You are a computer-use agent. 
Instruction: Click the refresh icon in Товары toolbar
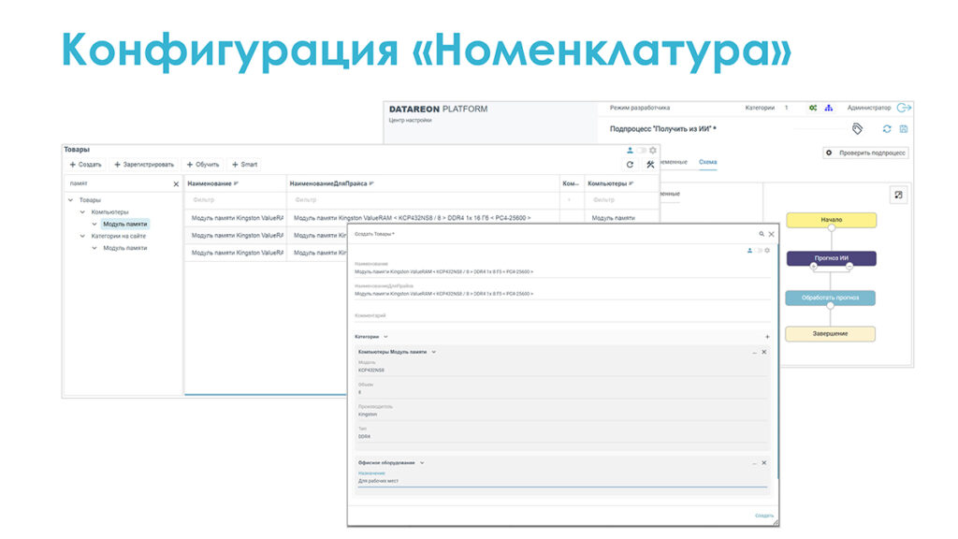(x=631, y=165)
